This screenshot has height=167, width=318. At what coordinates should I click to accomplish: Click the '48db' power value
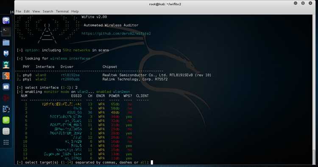115,113
